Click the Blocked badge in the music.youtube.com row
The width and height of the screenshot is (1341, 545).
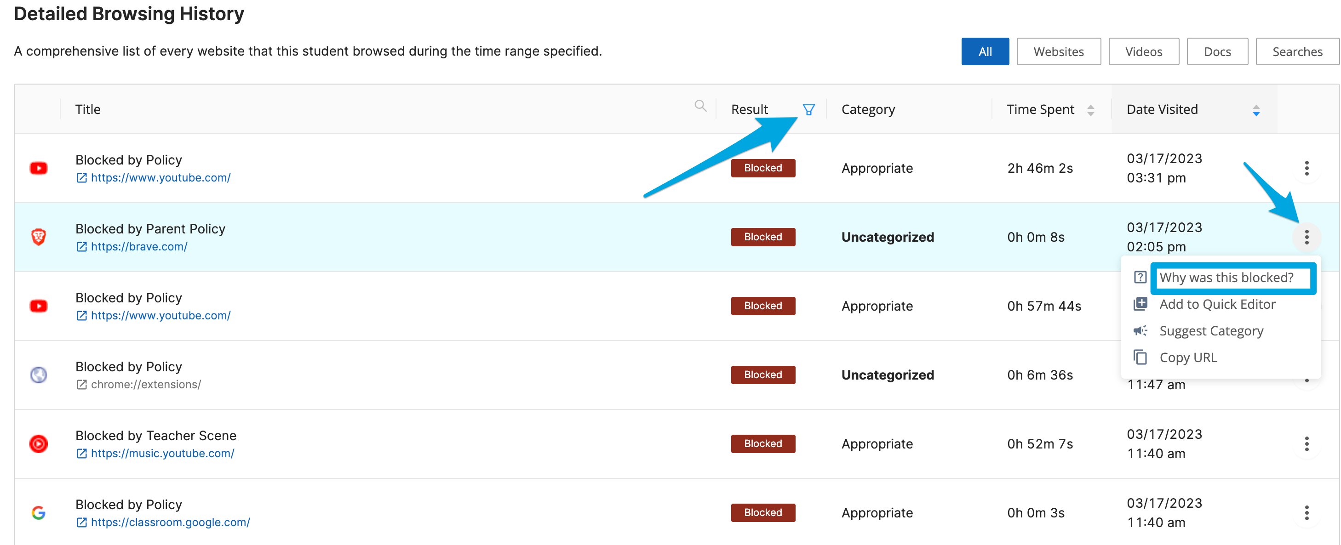tap(762, 443)
